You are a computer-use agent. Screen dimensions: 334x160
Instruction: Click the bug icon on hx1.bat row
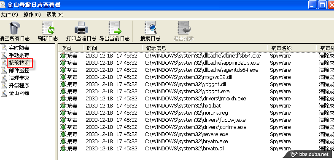point(63,106)
